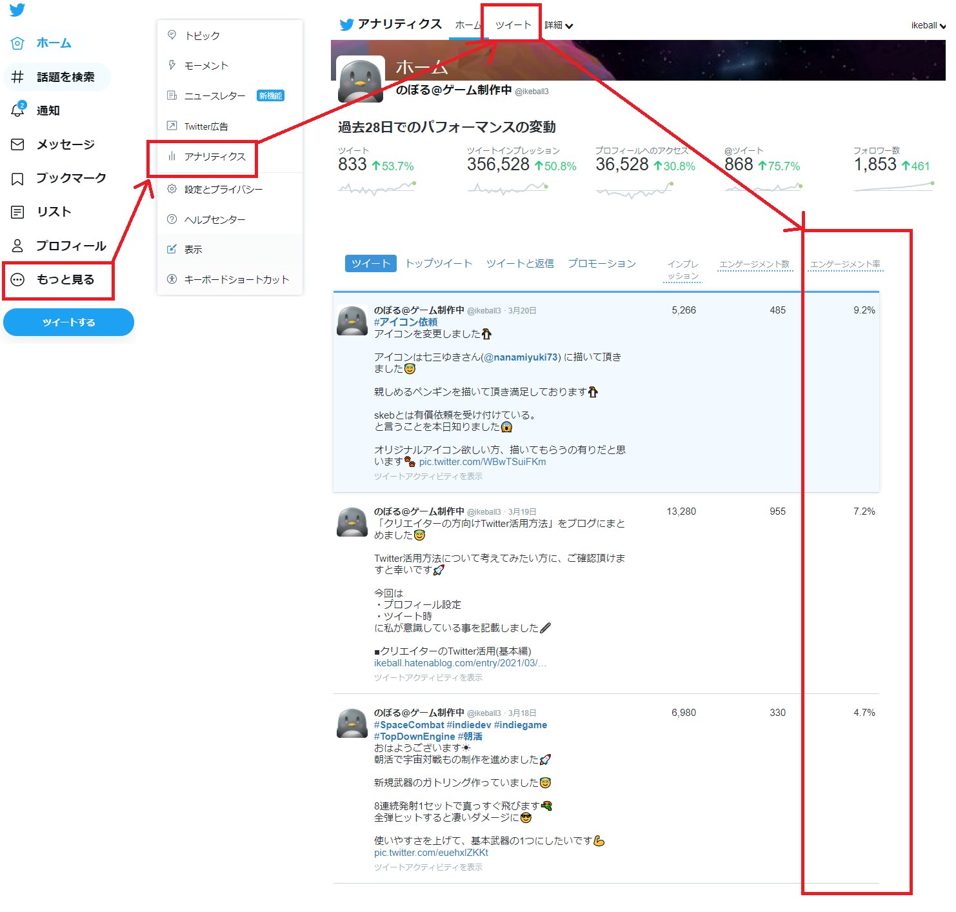
Task: Open pic.twitter.com/WBwTSuiFKm link
Action: coord(483,461)
